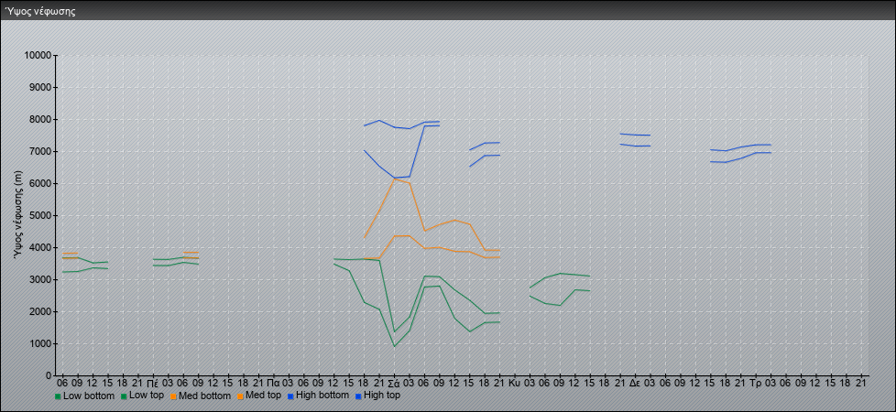This screenshot has width=896, height=412.
Task: Click the 6000 value on the y-axis
Action: coord(40,183)
